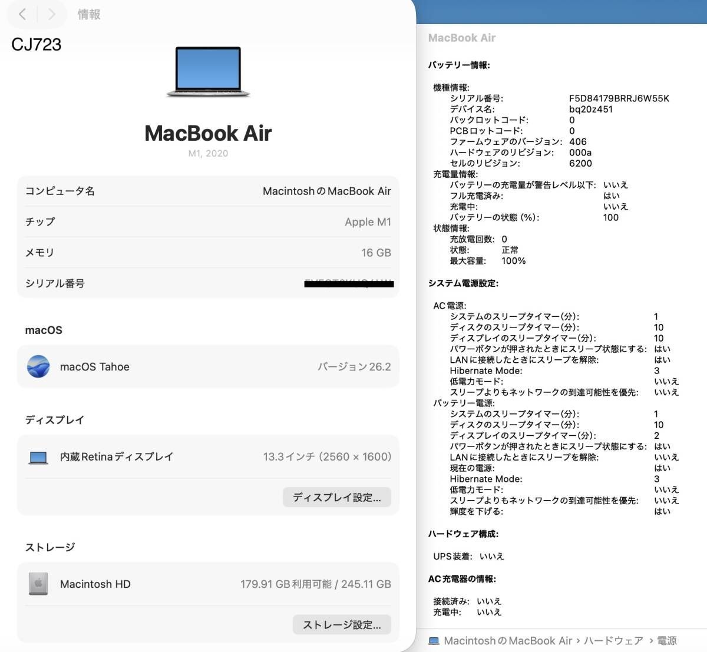
Task: Click the 13.3インチ (2560 × 1600) value
Action: tap(327, 456)
